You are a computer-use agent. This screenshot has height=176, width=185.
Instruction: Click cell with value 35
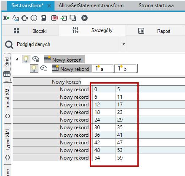click(126, 127)
